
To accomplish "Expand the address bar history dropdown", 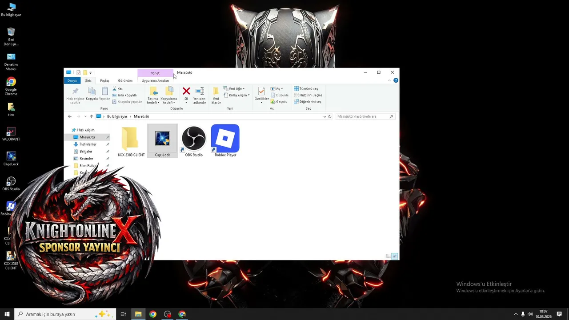I will tap(325, 116).
